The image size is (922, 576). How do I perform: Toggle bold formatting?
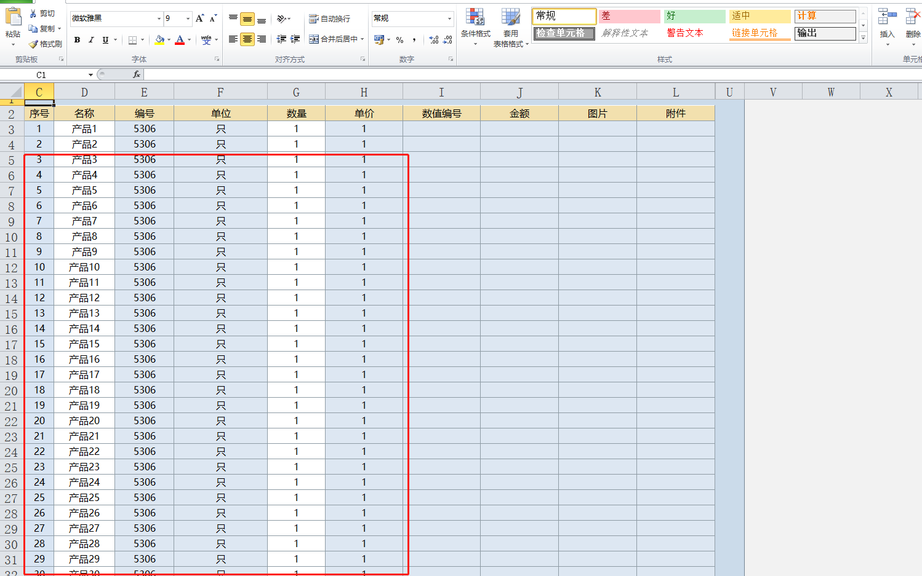pos(77,40)
